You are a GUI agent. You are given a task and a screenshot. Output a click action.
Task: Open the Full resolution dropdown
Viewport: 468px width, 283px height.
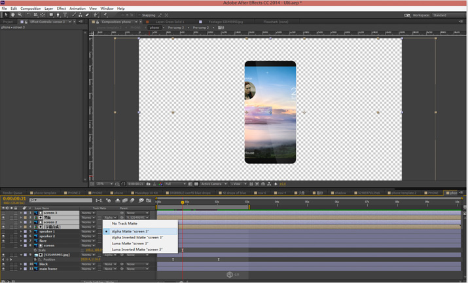click(x=175, y=184)
